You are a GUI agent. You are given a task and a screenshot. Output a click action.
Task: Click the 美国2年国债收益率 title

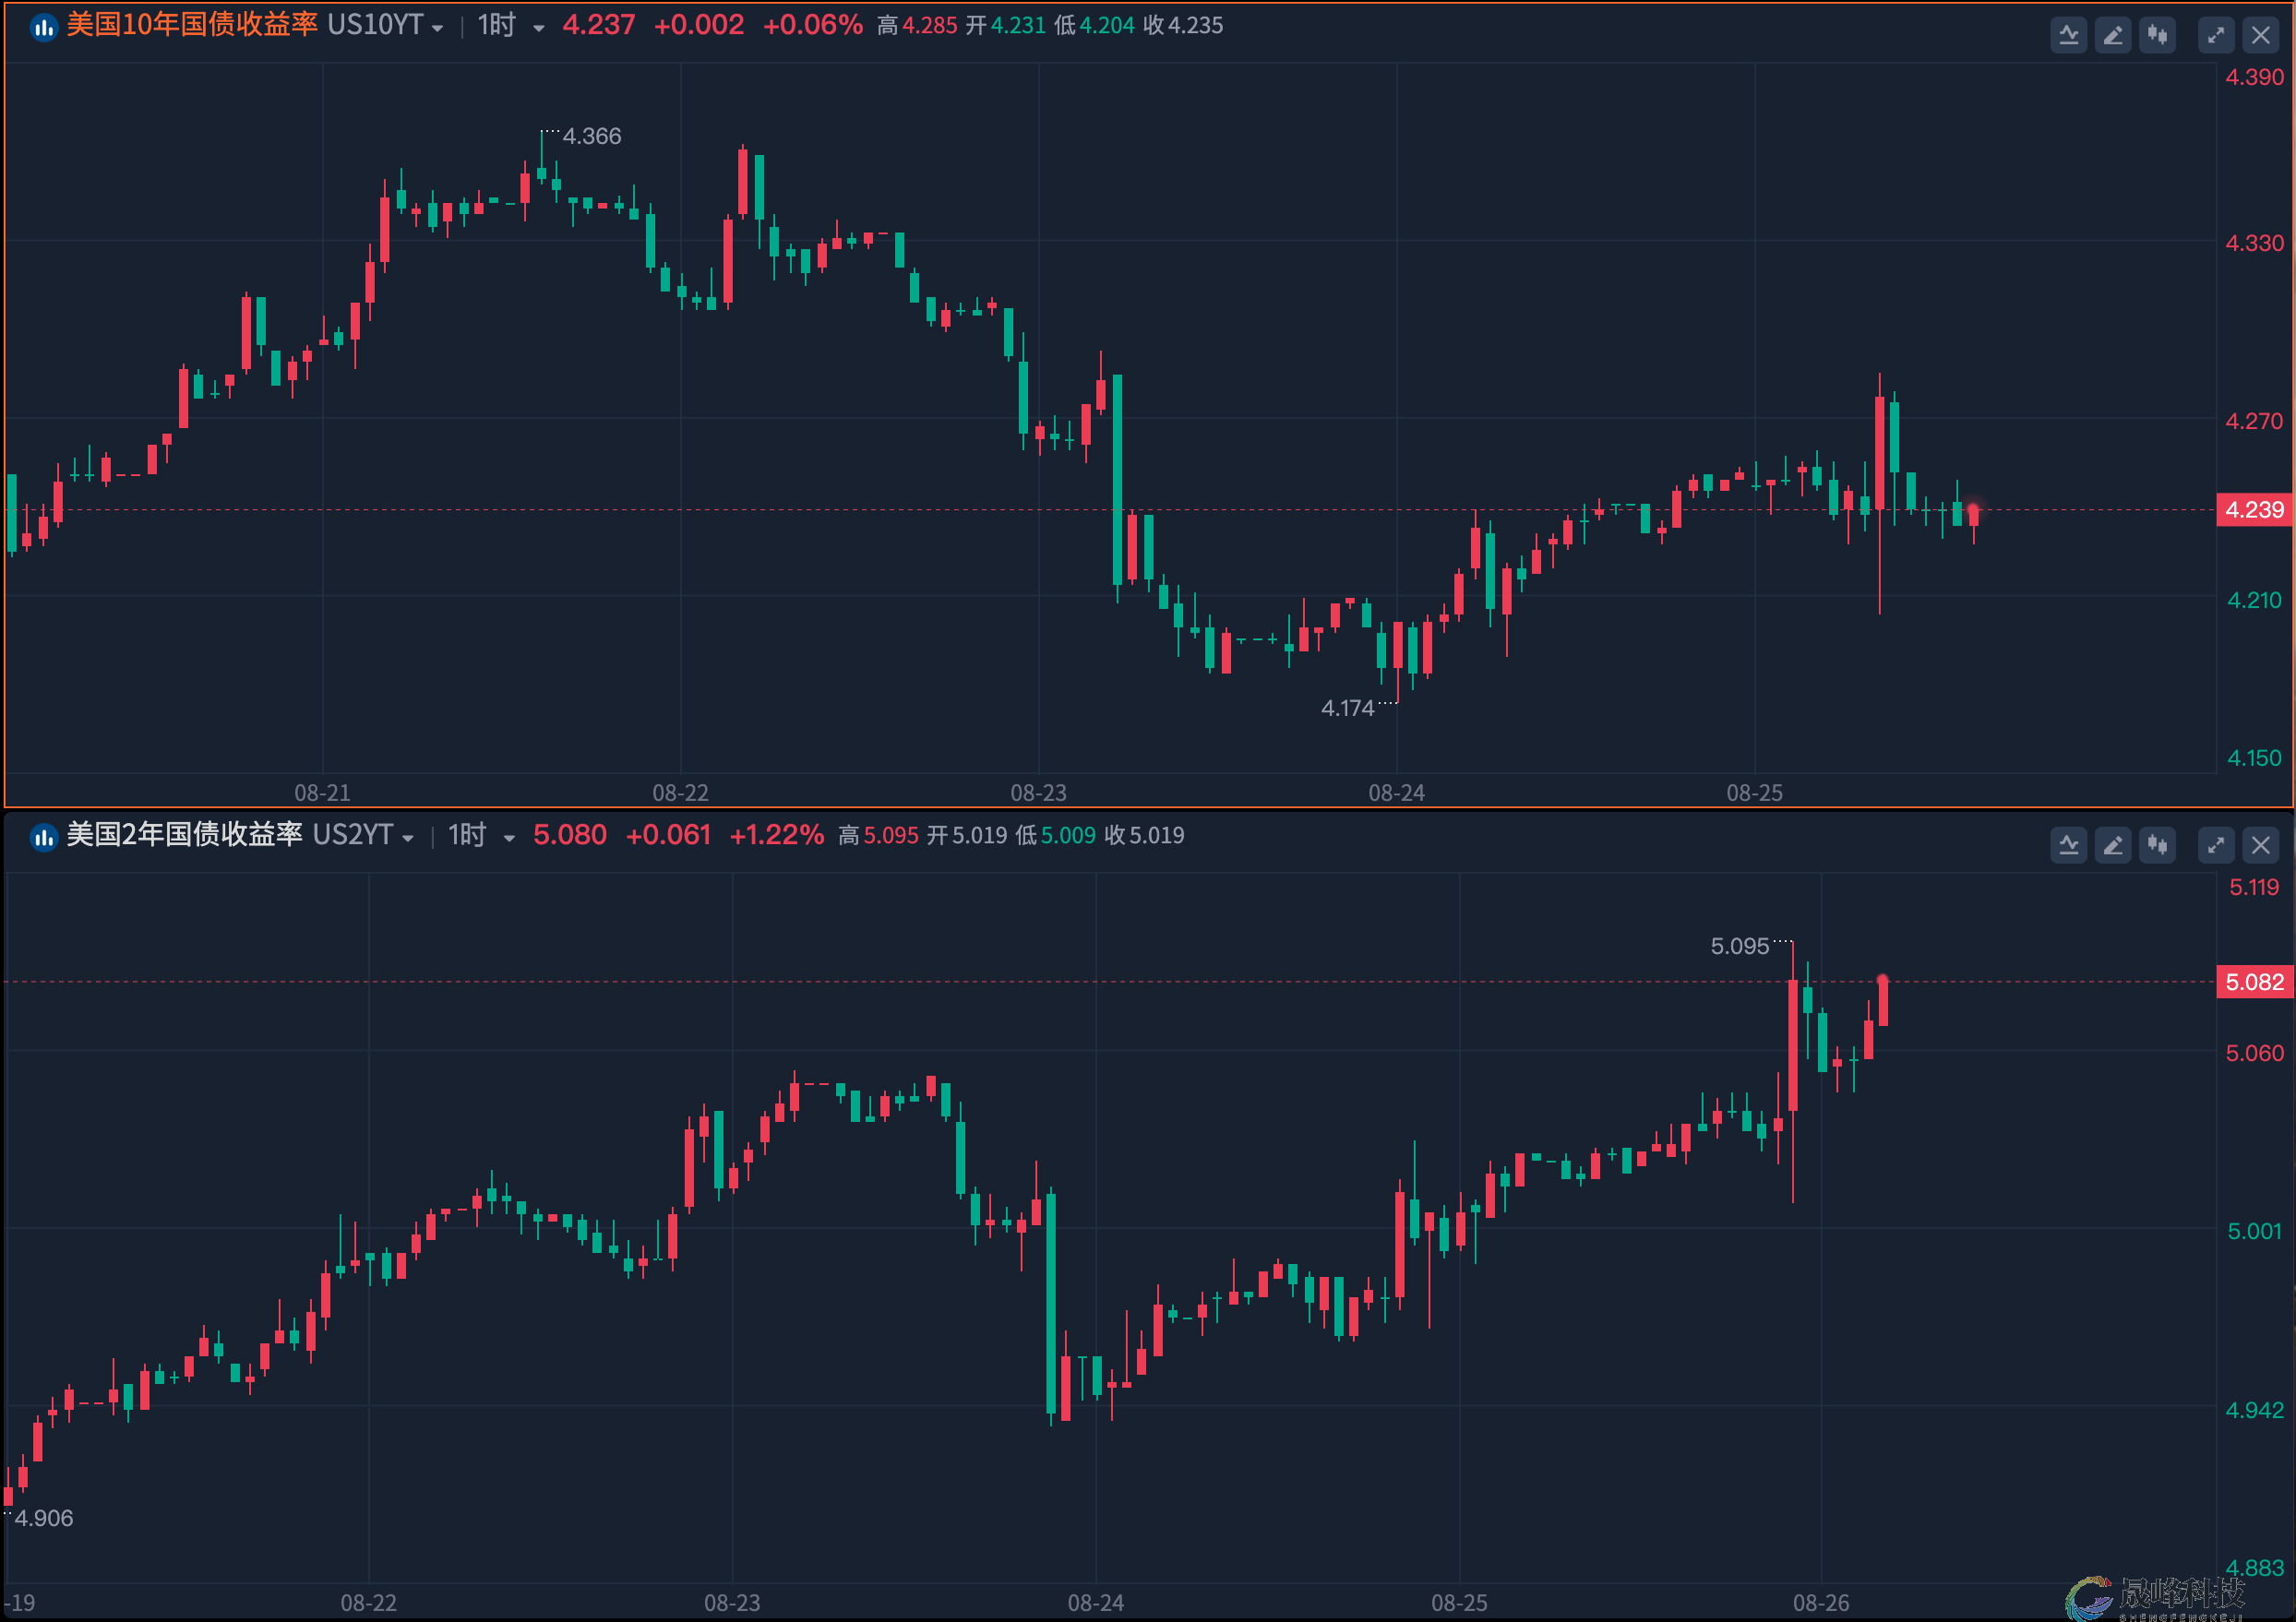[184, 834]
